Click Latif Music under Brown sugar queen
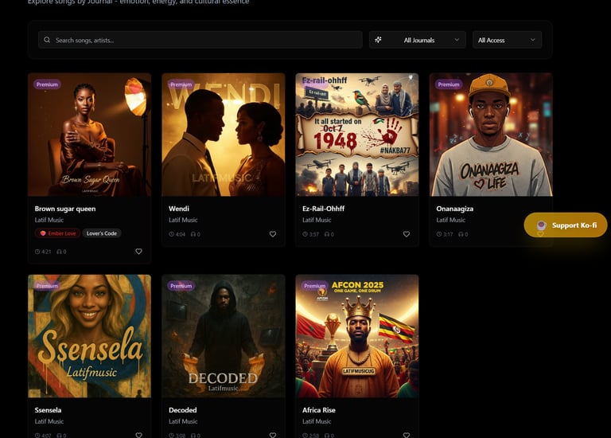Screen dimensions: 611x438 pos(49,220)
